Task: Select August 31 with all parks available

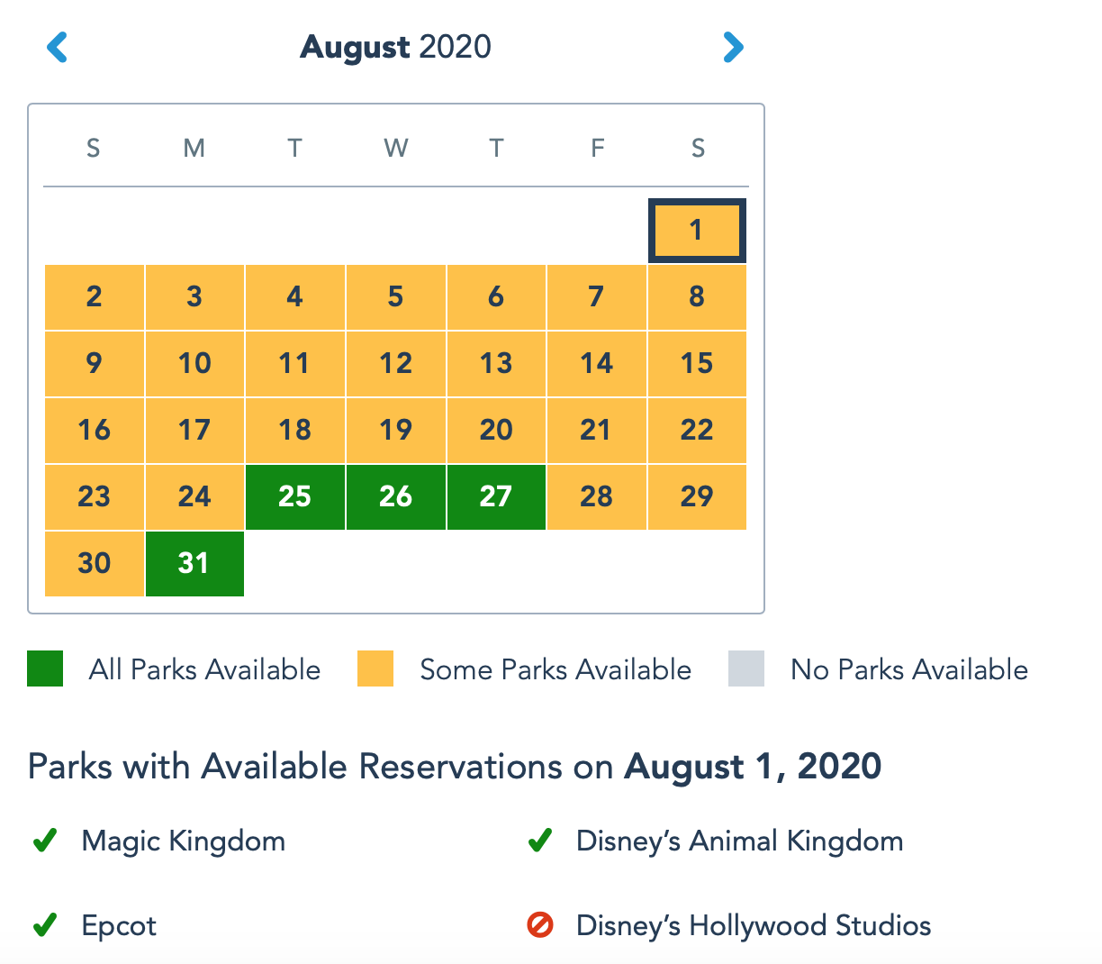Action: point(194,564)
